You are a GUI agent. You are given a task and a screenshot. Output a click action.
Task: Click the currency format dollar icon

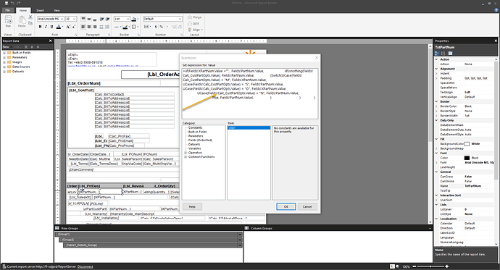[x=156, y=27]
